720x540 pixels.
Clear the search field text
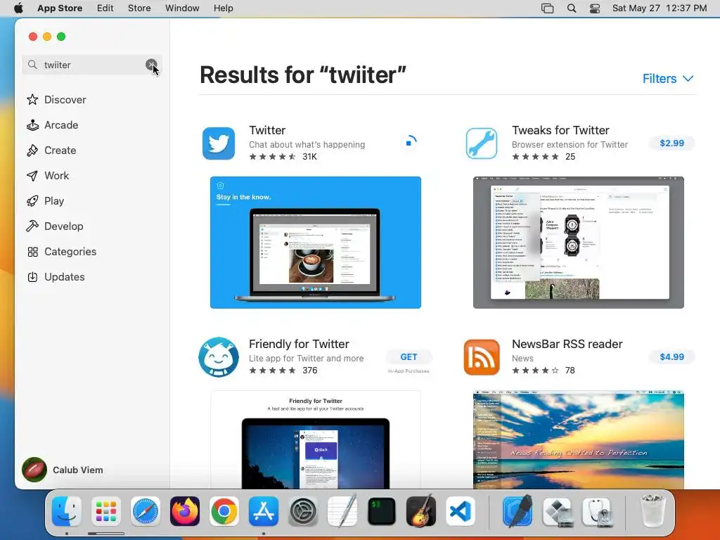pos(151,65)
